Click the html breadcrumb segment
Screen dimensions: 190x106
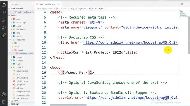(84, 9)
